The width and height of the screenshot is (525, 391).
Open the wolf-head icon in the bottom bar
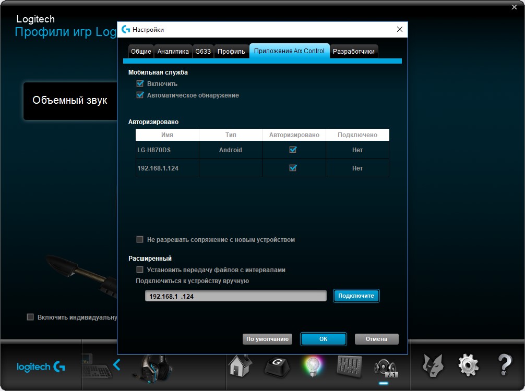pos(433,365)
